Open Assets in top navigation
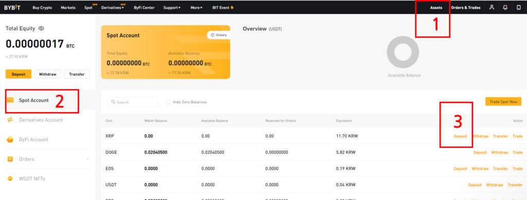 coord(436,7)
